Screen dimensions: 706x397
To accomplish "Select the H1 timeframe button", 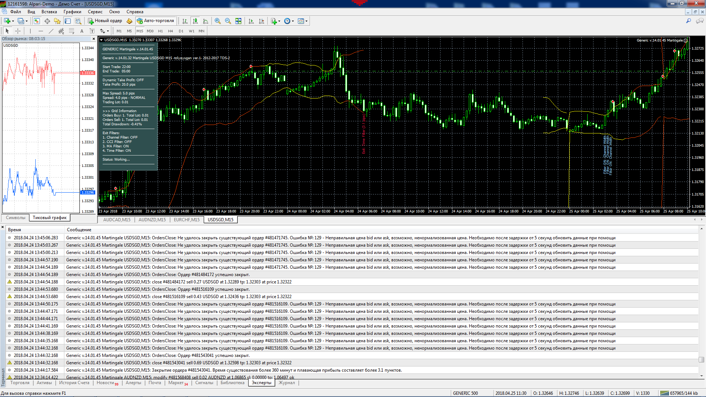I will click(x=160, y=31).
